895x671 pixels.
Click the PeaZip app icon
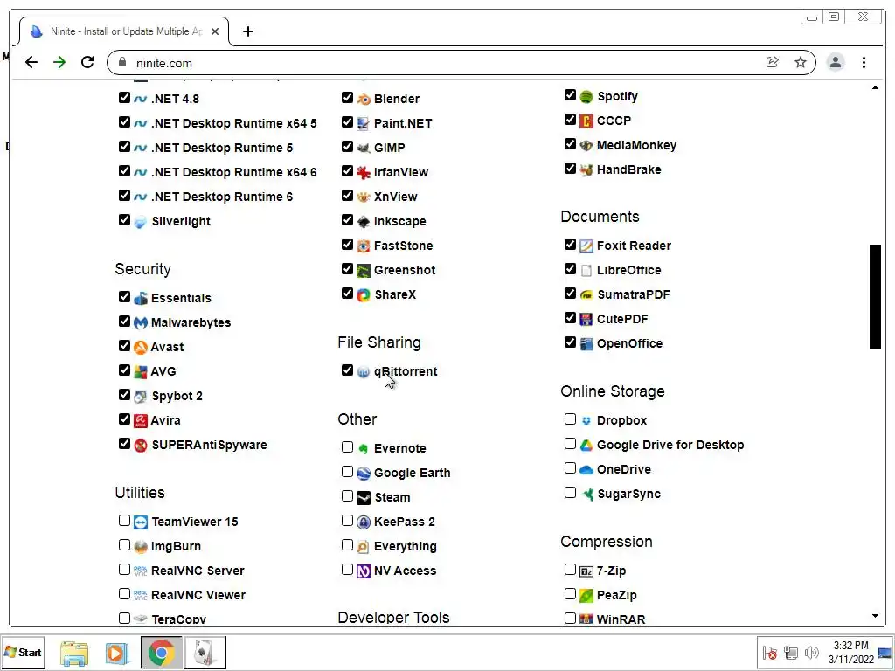(x=586, y=596)
